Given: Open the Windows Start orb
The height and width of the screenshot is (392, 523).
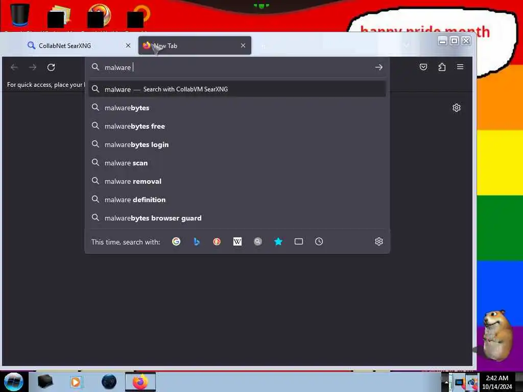Looking at the screenshot, I should 13,382.
